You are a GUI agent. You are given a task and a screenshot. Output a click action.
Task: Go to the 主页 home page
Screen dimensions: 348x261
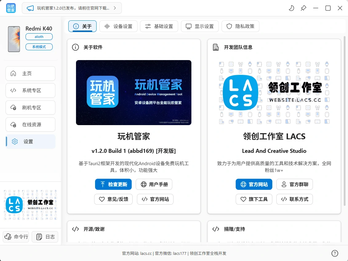point(30,74)
